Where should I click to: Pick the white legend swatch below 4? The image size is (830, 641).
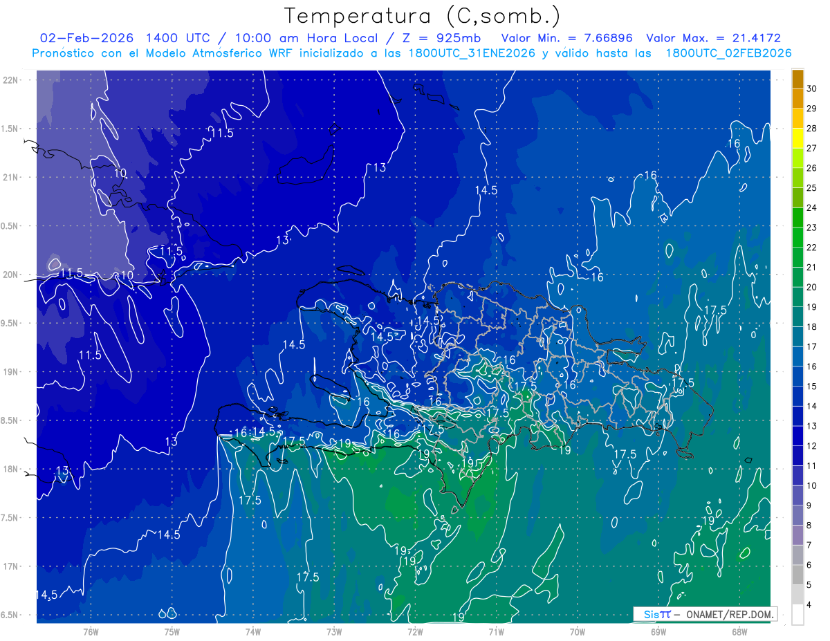click(797, 615)
